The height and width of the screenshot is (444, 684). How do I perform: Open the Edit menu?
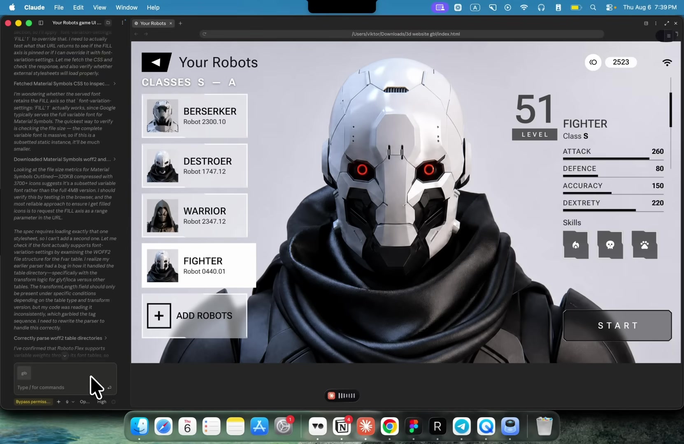[78, 7]
